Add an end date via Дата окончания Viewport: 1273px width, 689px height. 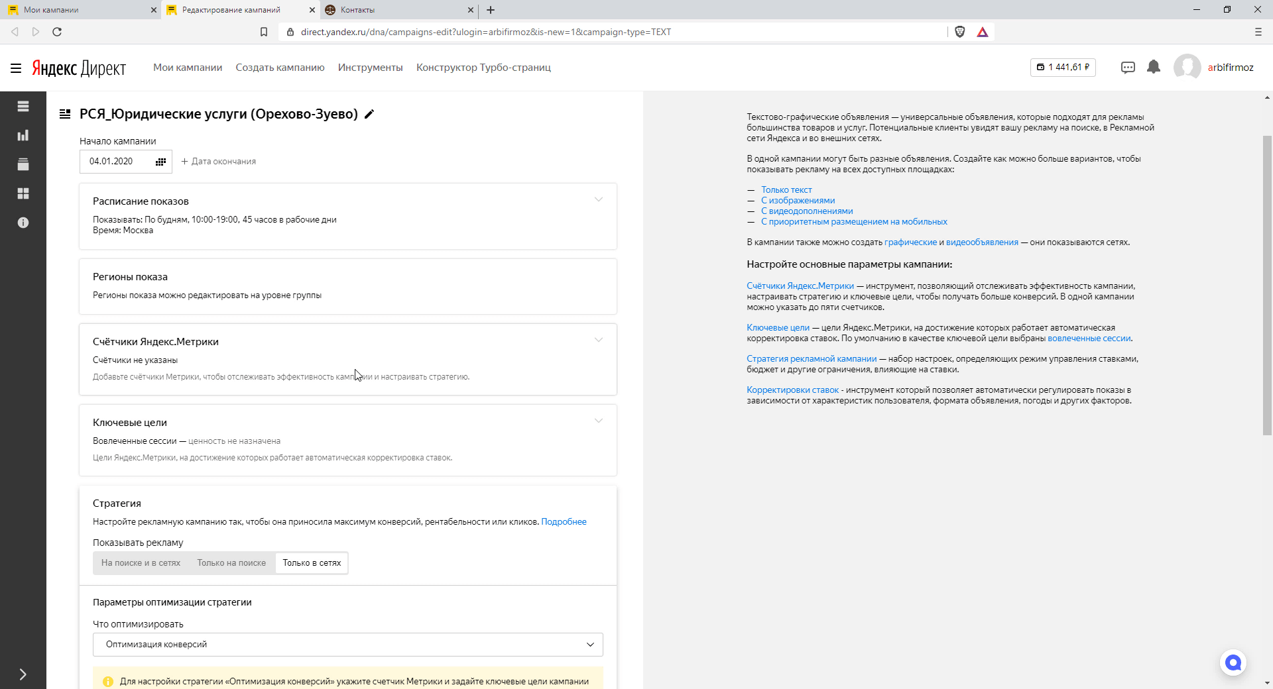pos(218,162)
